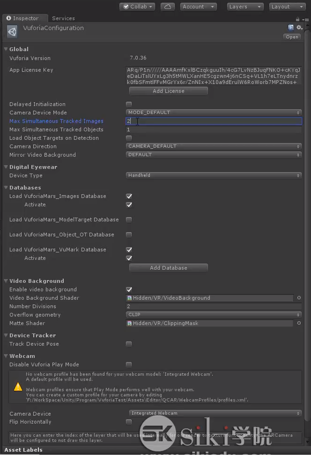Click the Open button
This screenshot has width=311, height=455.
tap(292, 37)
